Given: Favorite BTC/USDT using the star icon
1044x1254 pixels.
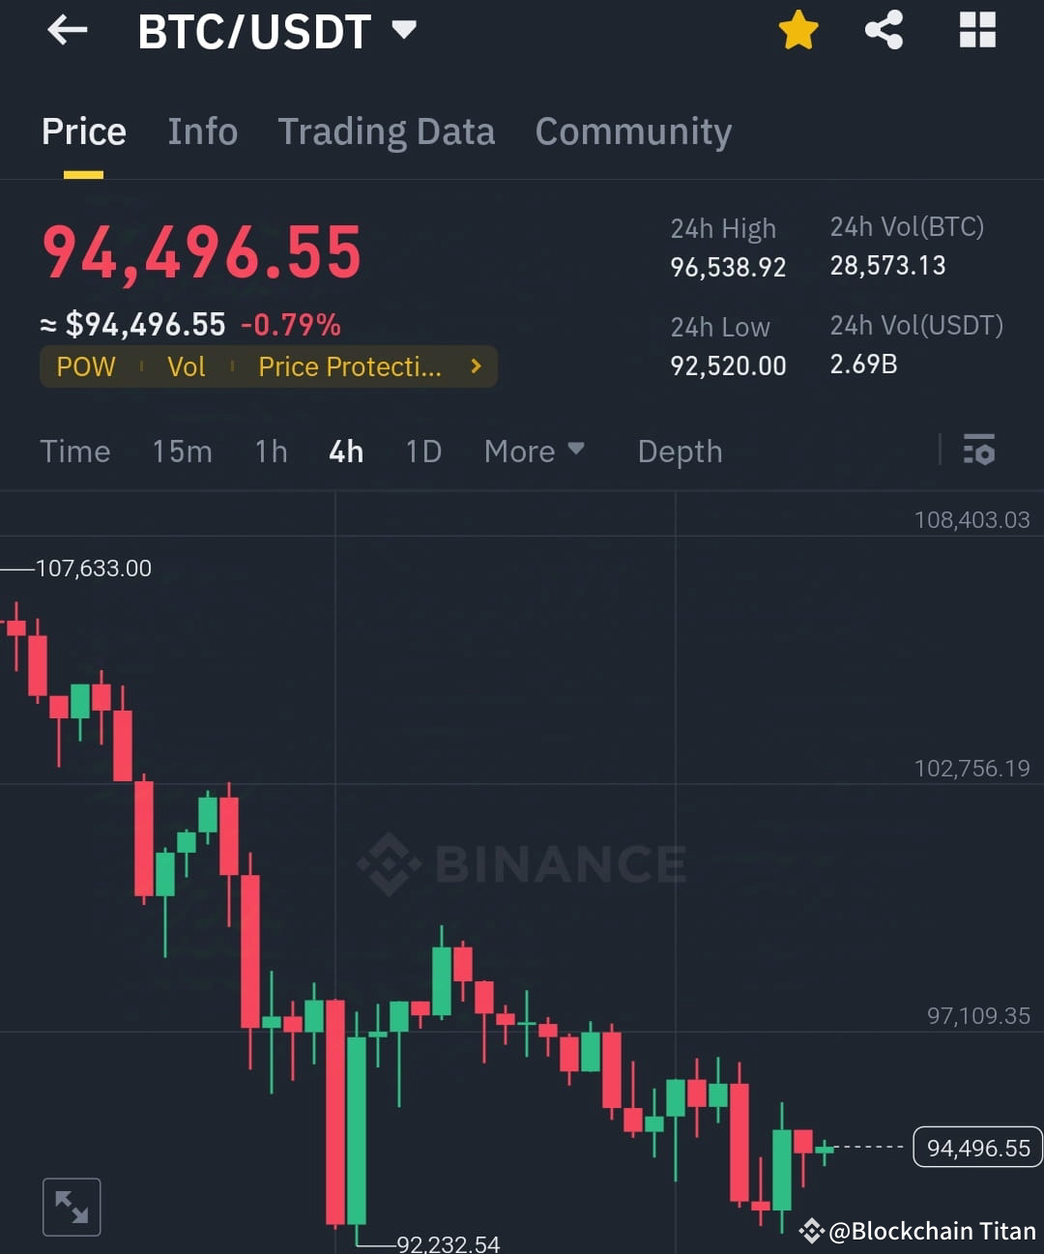Looking at the screenshot, I should [x=798, y=29].
